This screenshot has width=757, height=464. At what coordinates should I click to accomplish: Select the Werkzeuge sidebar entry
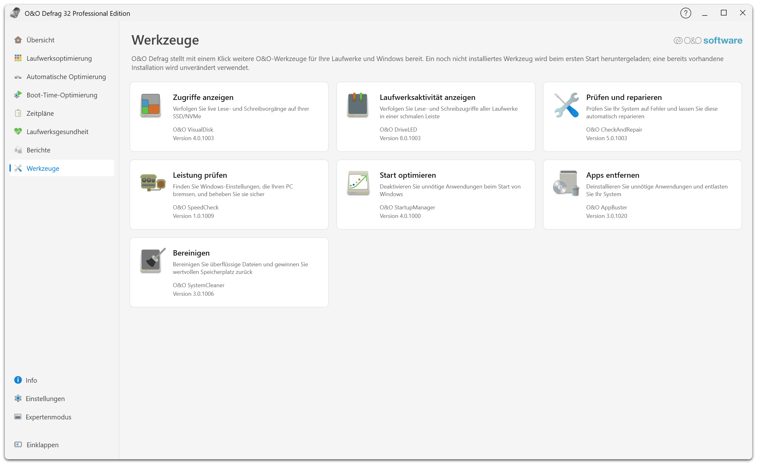click(x=62, y=168)
